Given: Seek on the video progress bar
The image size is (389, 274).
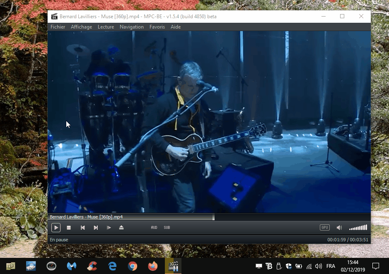Looking at the screenshot, I should pyautogui.click(x=209, y=217).
